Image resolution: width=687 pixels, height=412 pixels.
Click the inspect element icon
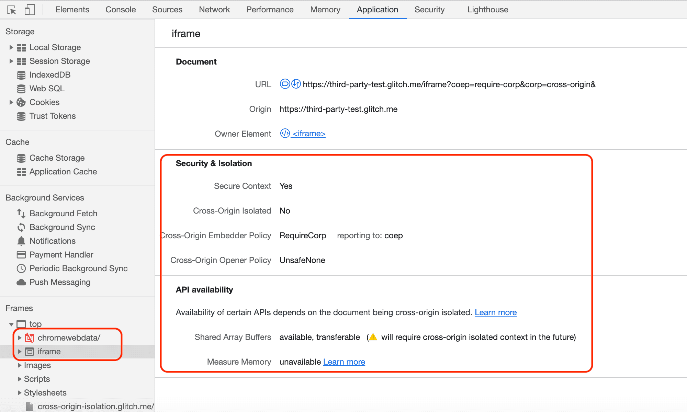(x=11, y=8)
